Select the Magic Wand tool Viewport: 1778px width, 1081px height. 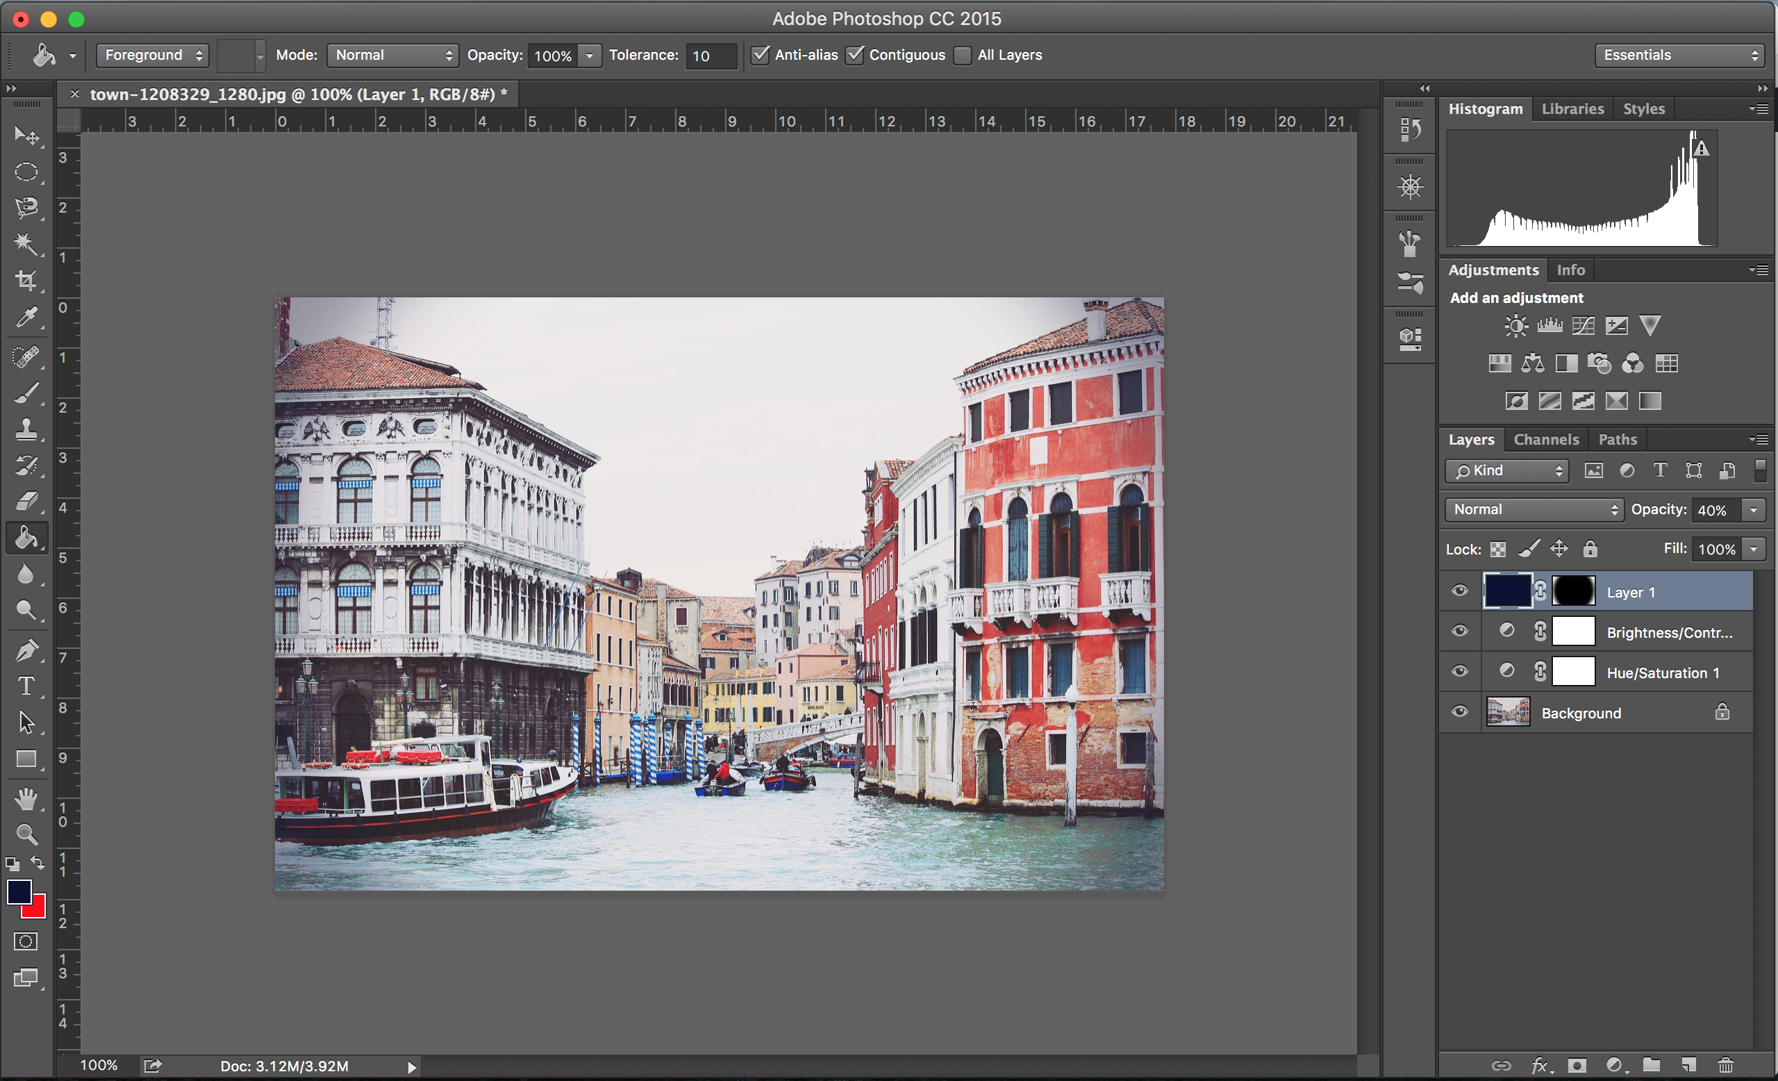click(x=26, y=244)
